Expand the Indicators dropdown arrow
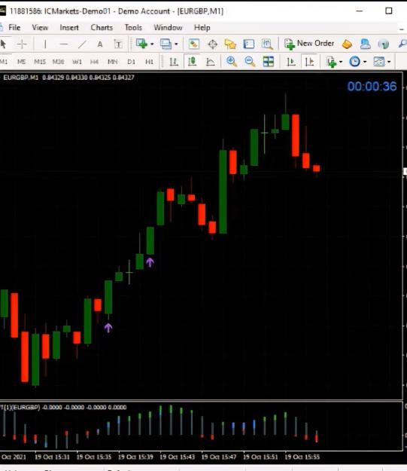Viewport: 407px width, 471px height. pyautogui.click(x=341, y=63)
